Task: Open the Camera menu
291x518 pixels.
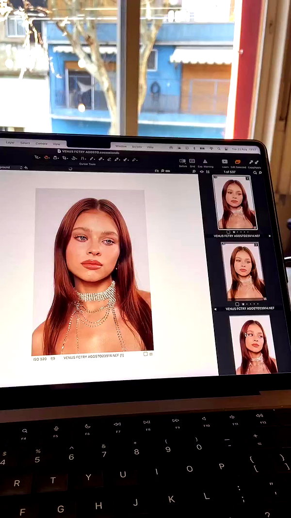Action: click(x=41, y=143)
